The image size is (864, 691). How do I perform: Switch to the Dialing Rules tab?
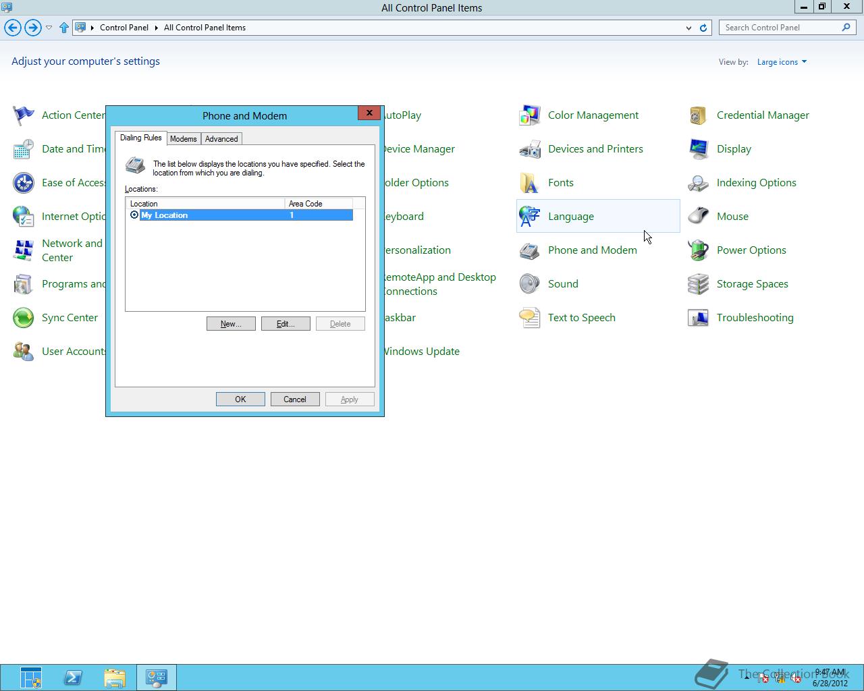point(141,138)
